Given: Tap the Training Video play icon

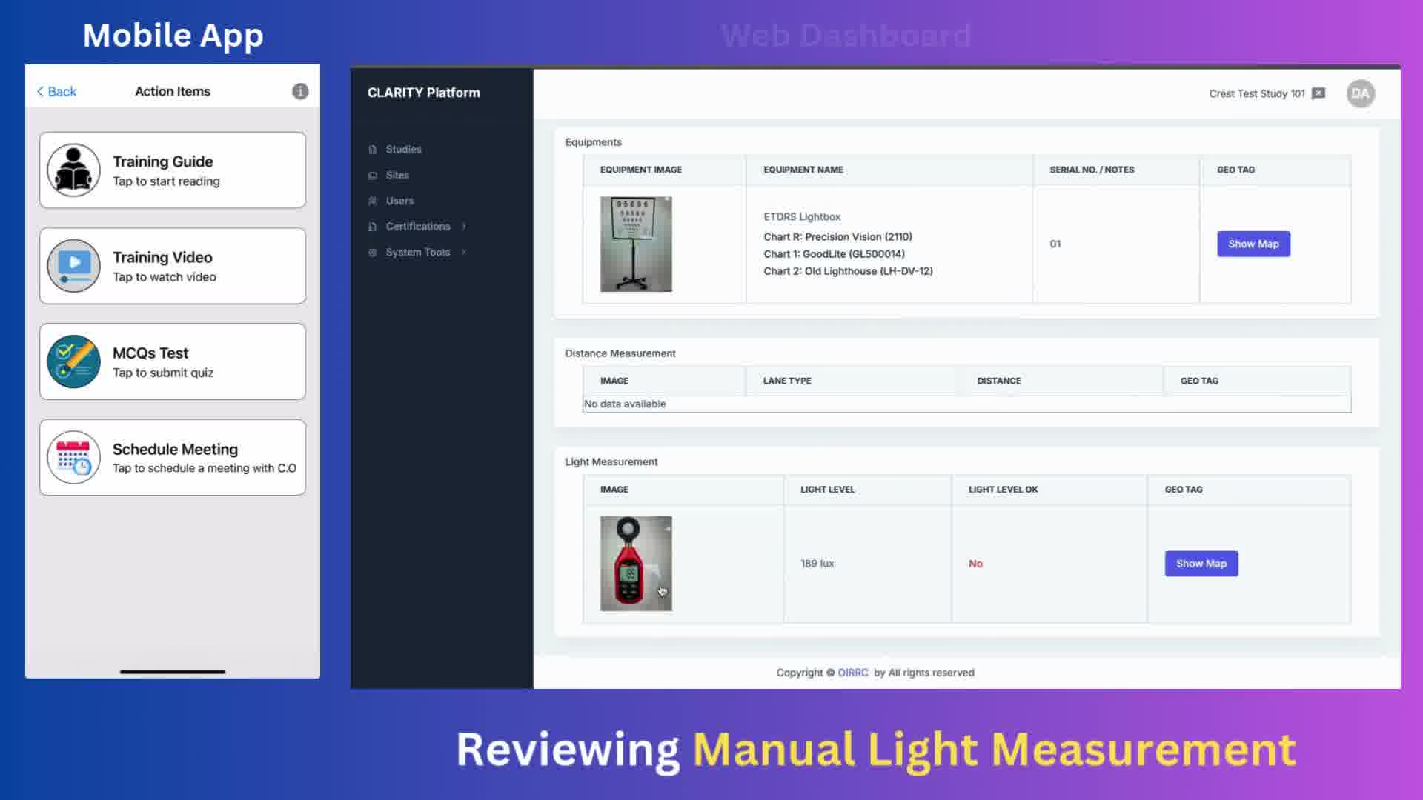Looking at the screenshot, I should 73,266.
